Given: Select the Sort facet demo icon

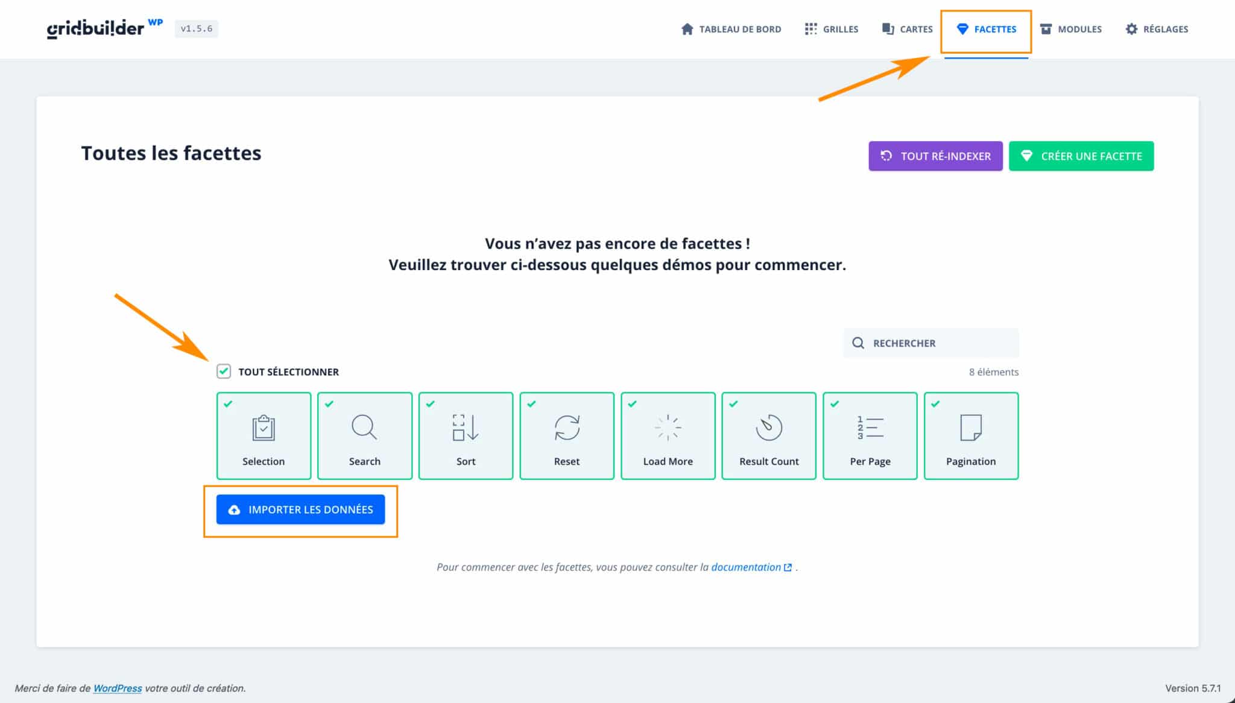Looking at the screenshot, I should tap(466, 428).
